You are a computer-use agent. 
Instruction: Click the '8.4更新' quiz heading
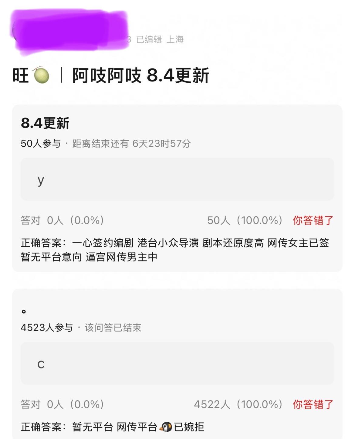(x=45, y=123)
